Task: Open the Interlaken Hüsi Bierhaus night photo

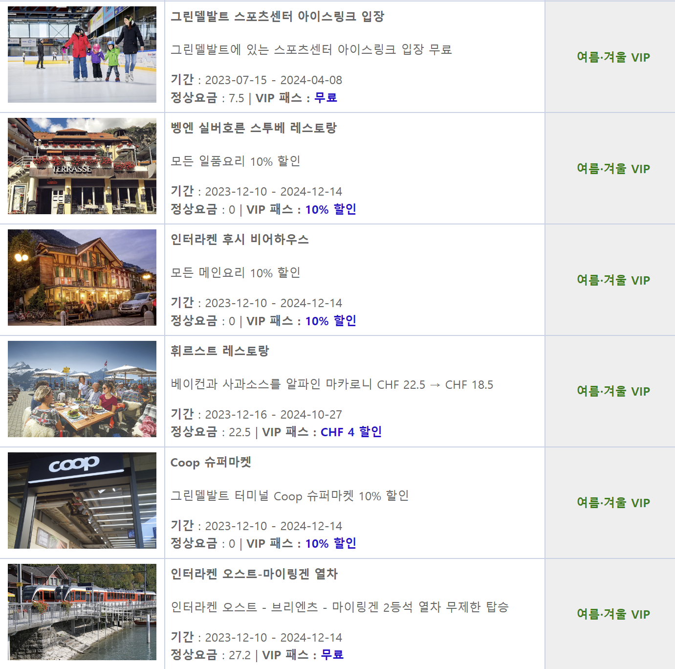Action: 82,277
